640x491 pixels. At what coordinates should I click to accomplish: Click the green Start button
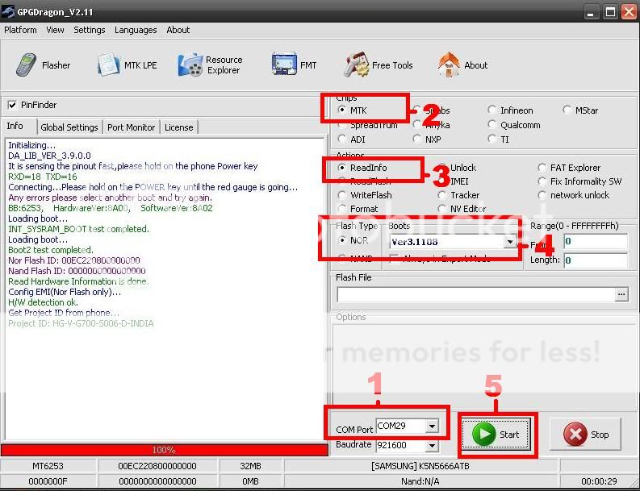[496, 434]
